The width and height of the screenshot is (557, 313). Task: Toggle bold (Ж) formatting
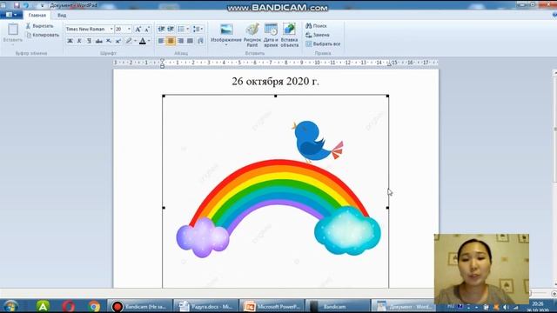70,41
